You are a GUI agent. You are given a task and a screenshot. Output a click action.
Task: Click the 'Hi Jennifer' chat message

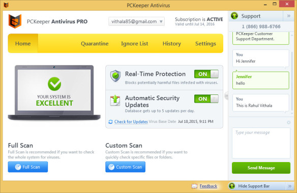pos(260,58)
